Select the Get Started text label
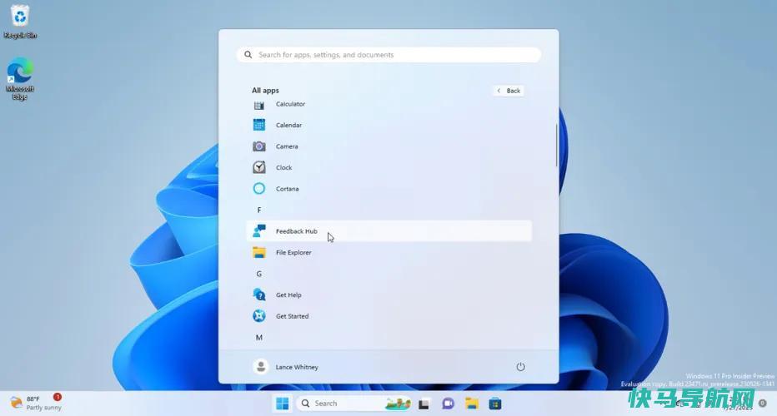 click(x=292, y=316)
